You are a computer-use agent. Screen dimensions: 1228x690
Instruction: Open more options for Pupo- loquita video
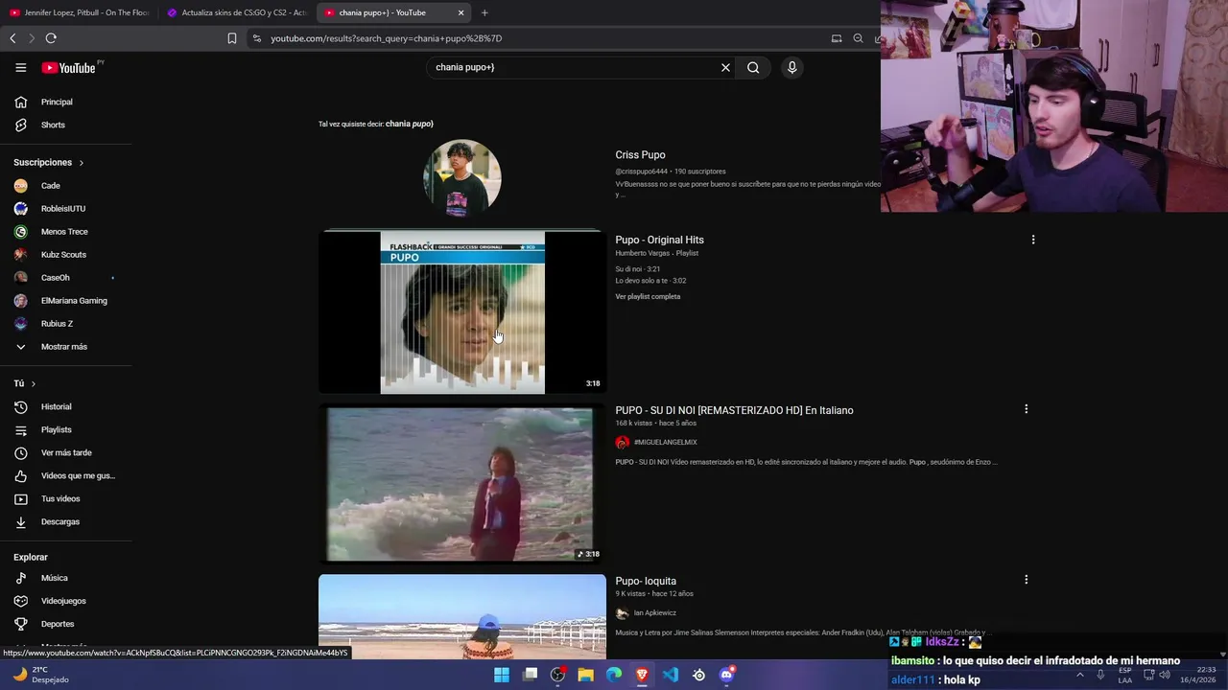(x=1026, y=580)
